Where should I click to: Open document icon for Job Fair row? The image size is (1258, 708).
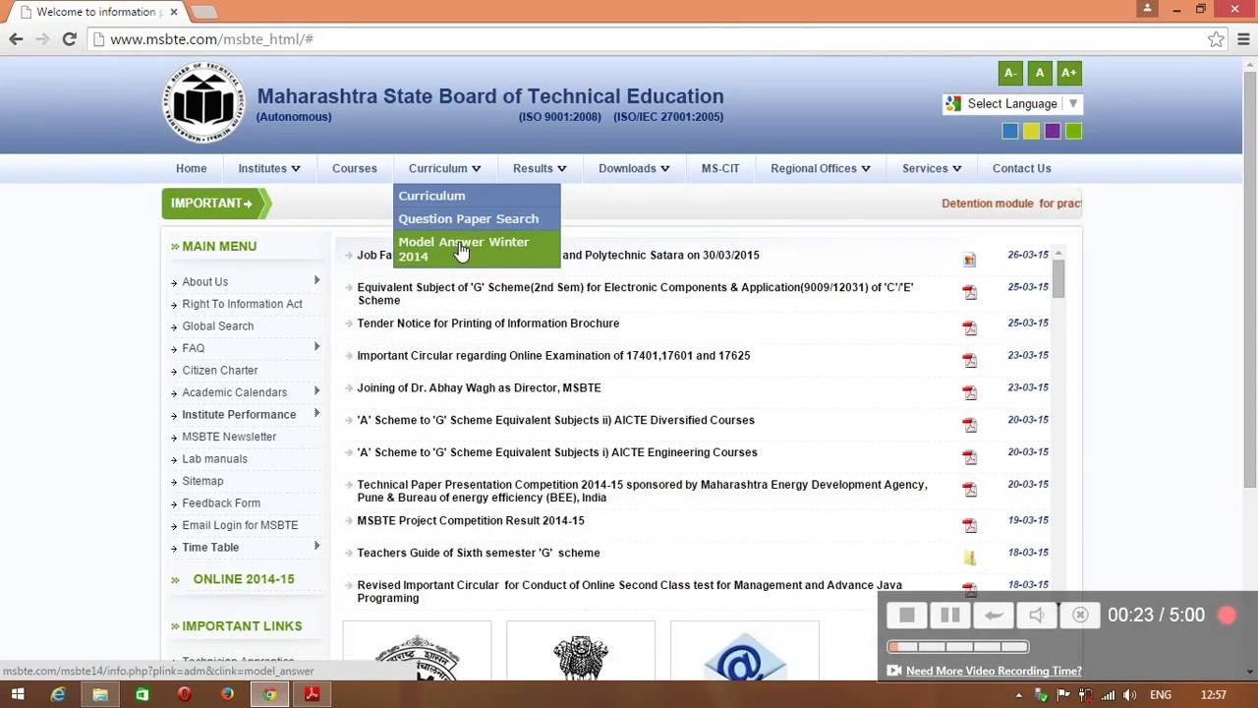(970, 260)
